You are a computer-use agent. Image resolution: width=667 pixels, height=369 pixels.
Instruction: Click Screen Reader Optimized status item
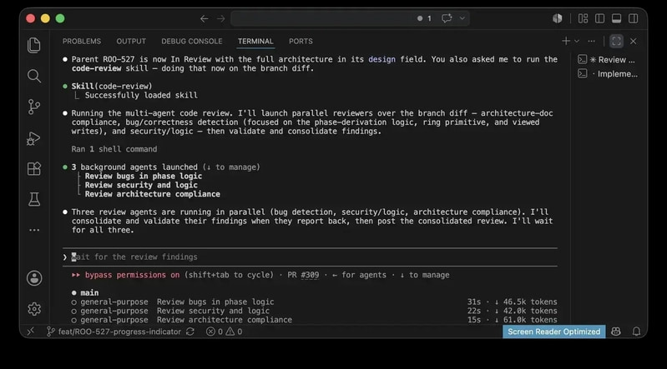point(553,332)
